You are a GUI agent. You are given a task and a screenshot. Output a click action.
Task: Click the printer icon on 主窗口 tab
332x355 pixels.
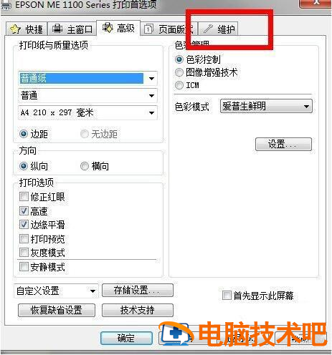click(57, 29)
